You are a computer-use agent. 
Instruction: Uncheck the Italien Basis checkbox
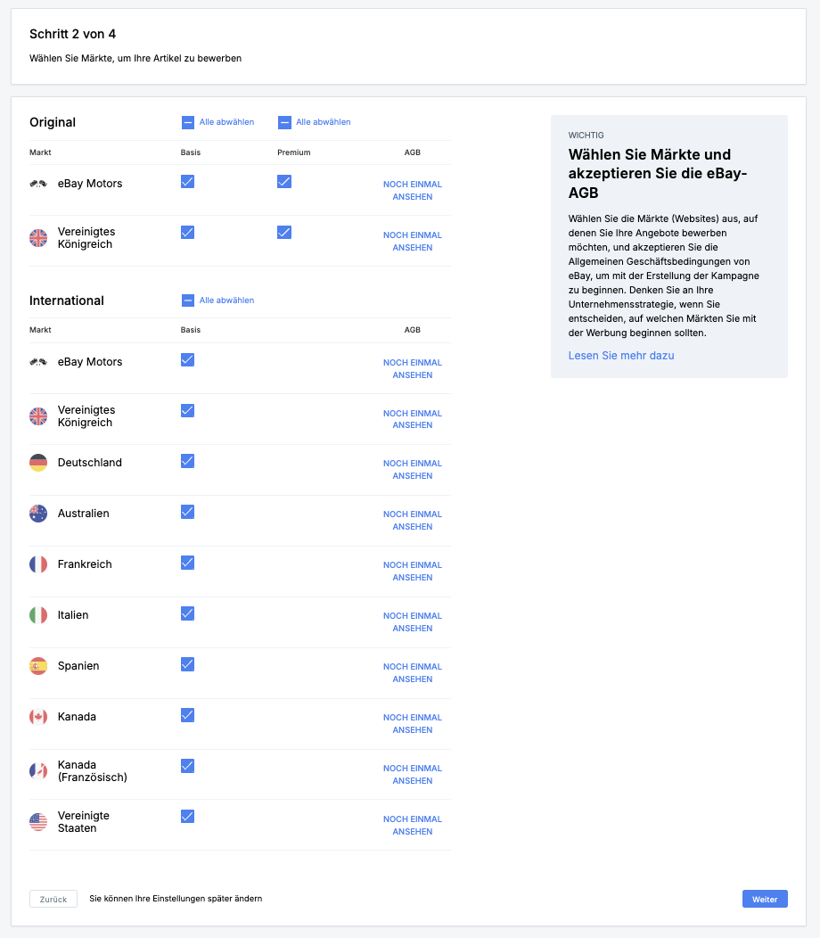[188, 613]
